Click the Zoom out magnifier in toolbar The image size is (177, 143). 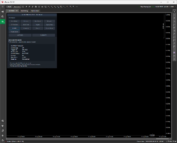[x=29, y=7]
